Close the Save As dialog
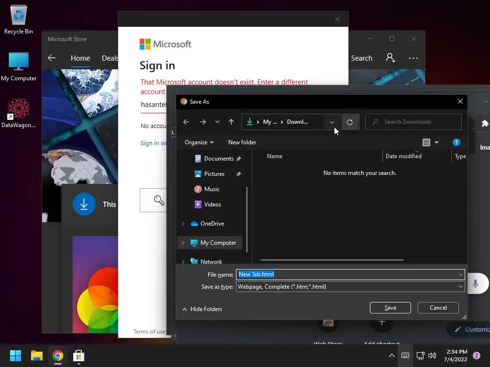 coord(460,101)
